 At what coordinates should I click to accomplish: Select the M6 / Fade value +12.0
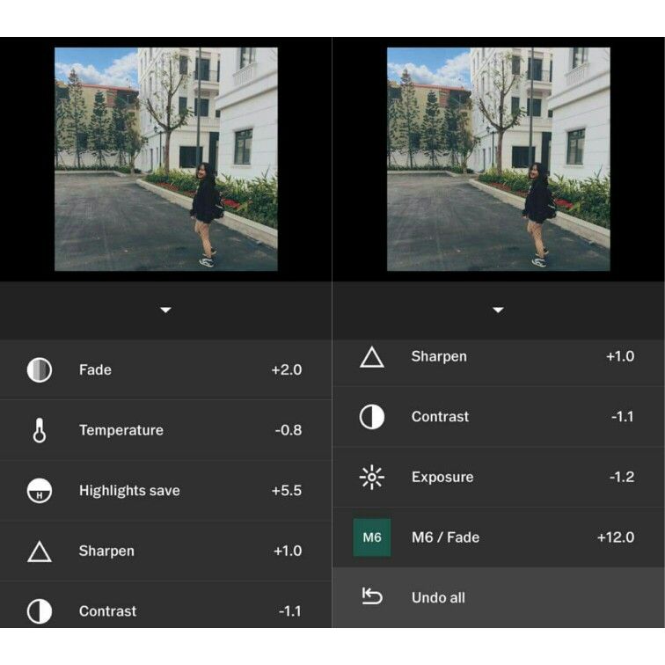click(x=616, y=537)
